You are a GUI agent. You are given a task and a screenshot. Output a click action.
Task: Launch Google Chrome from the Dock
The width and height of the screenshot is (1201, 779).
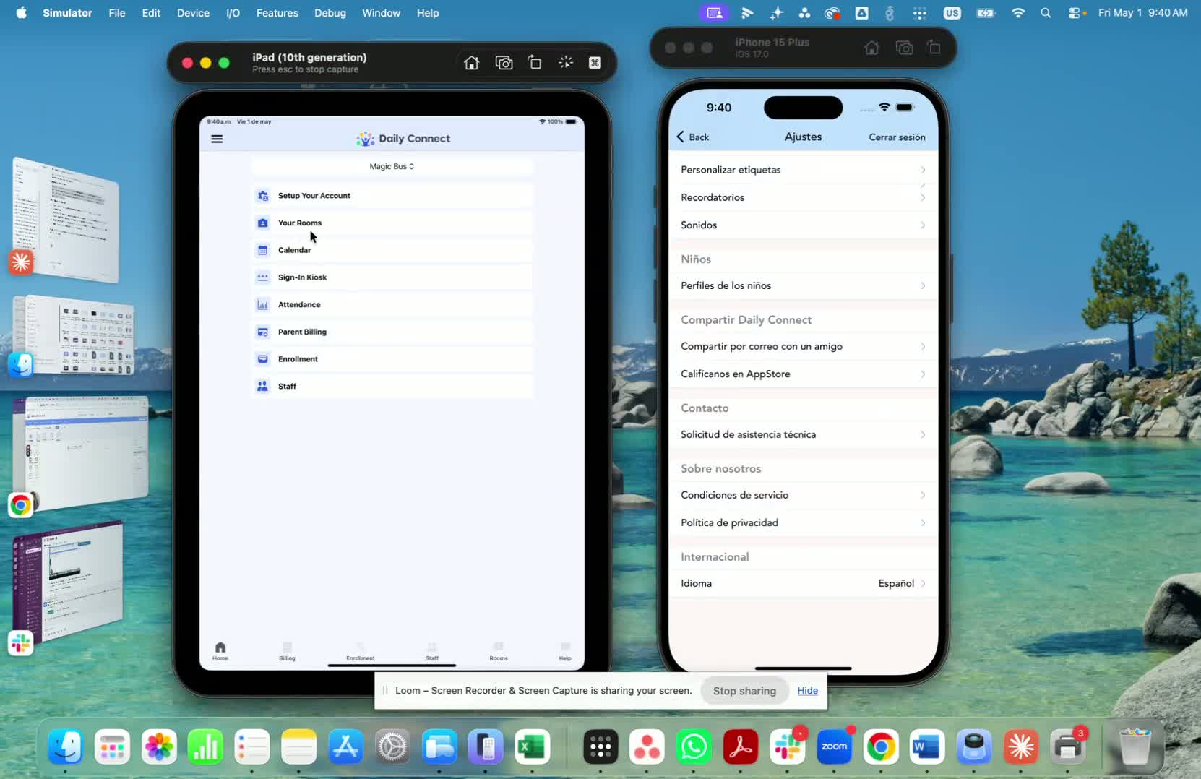881,747
